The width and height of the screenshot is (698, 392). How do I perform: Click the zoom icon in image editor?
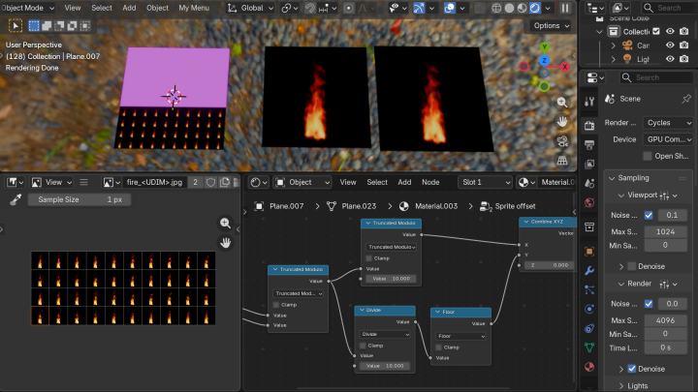coord(225,223)
